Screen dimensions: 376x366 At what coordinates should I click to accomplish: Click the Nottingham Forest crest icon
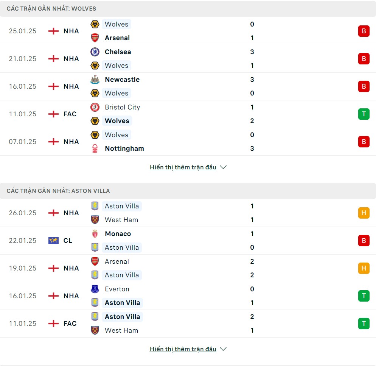click(95, 149)
